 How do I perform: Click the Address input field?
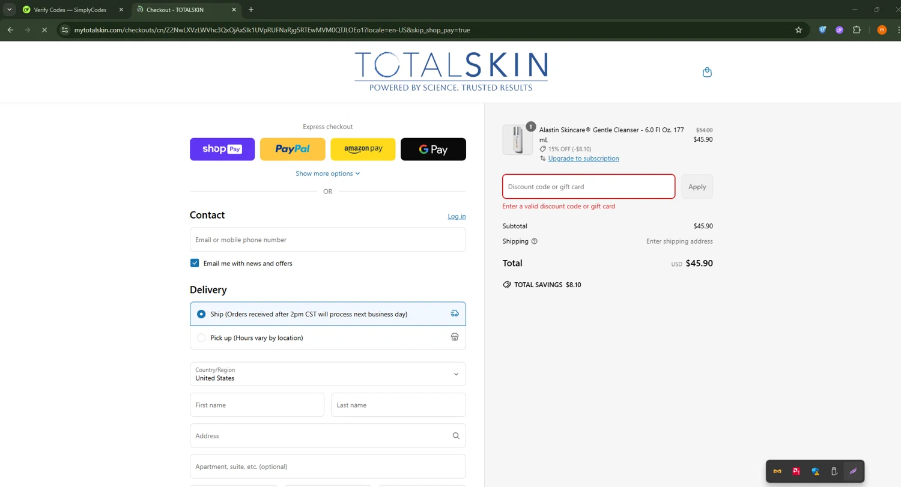[328, 436]
